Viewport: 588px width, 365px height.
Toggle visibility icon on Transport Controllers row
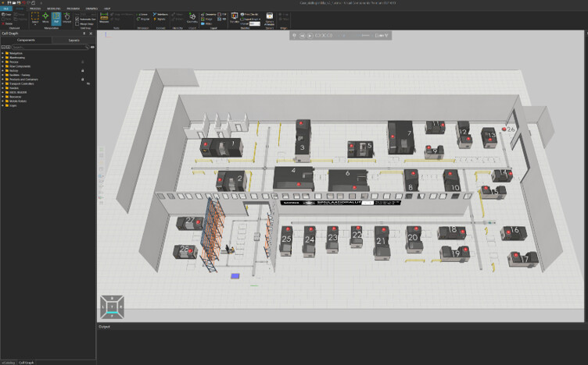click(x=88, y=83)
